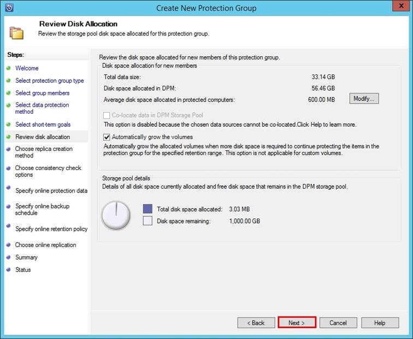Click the DPM clock icon in title bar

click(x=9, y=8)
